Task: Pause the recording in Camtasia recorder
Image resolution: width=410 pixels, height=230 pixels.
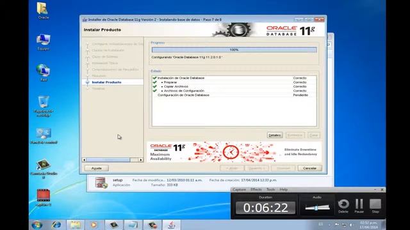Action: click(359, 206)
